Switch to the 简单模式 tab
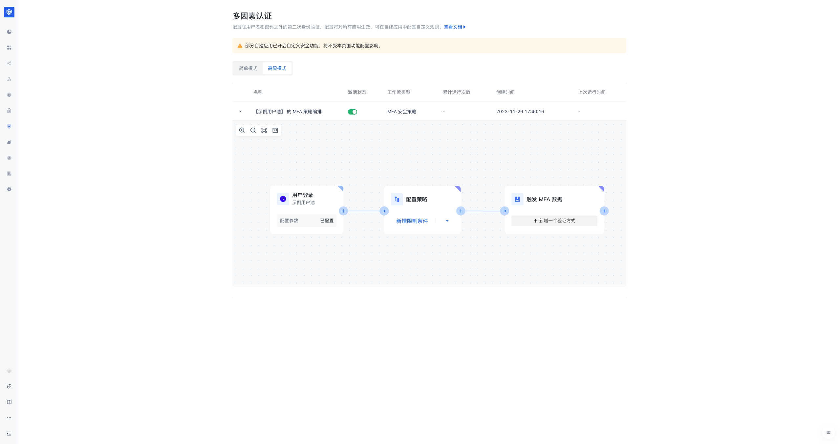The width and height of the screenshot is (840, 444). (248, 68)
